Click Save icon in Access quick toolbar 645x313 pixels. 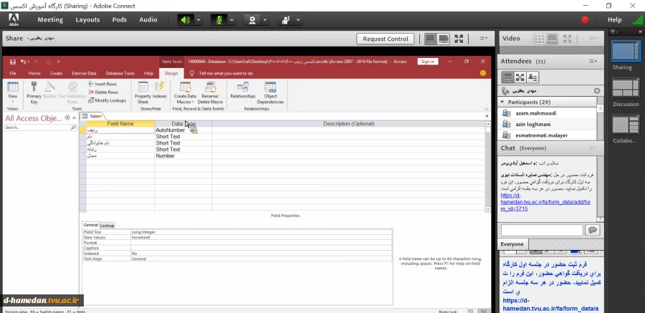click(x=13, y=62)
